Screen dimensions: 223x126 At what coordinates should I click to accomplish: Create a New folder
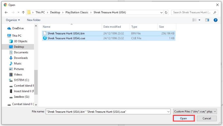point(34,20)
